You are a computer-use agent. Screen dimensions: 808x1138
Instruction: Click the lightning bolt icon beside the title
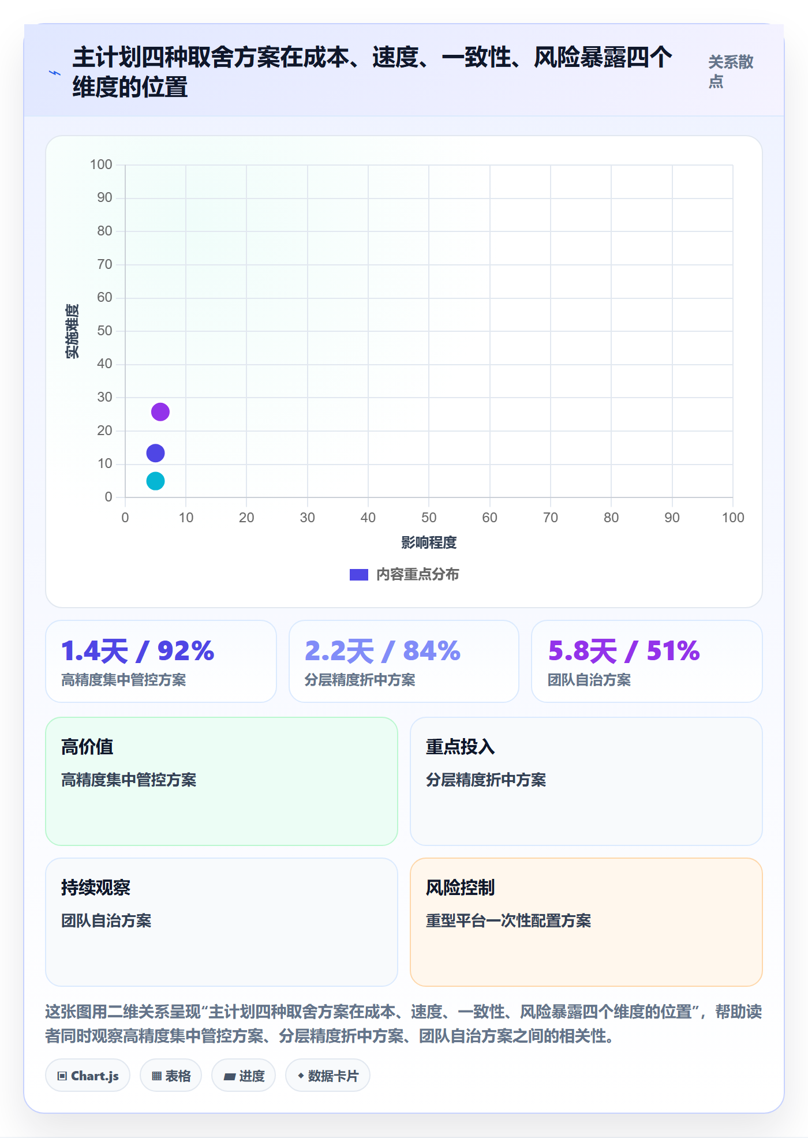55,73
